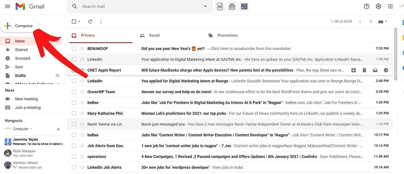The width and height of the screenshot is (404, 174).
Task: Refresh the inbox
Action: 90,22
